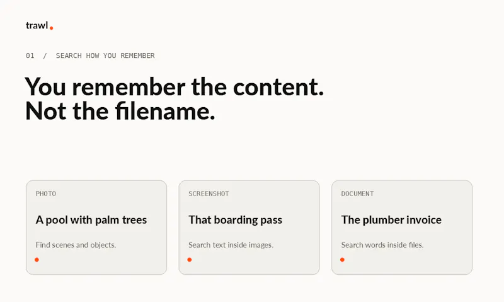Viewport: 504px width, 302px height.
Task: Click 'Search text inside images.' description
Action: click(x=231, y=245)
